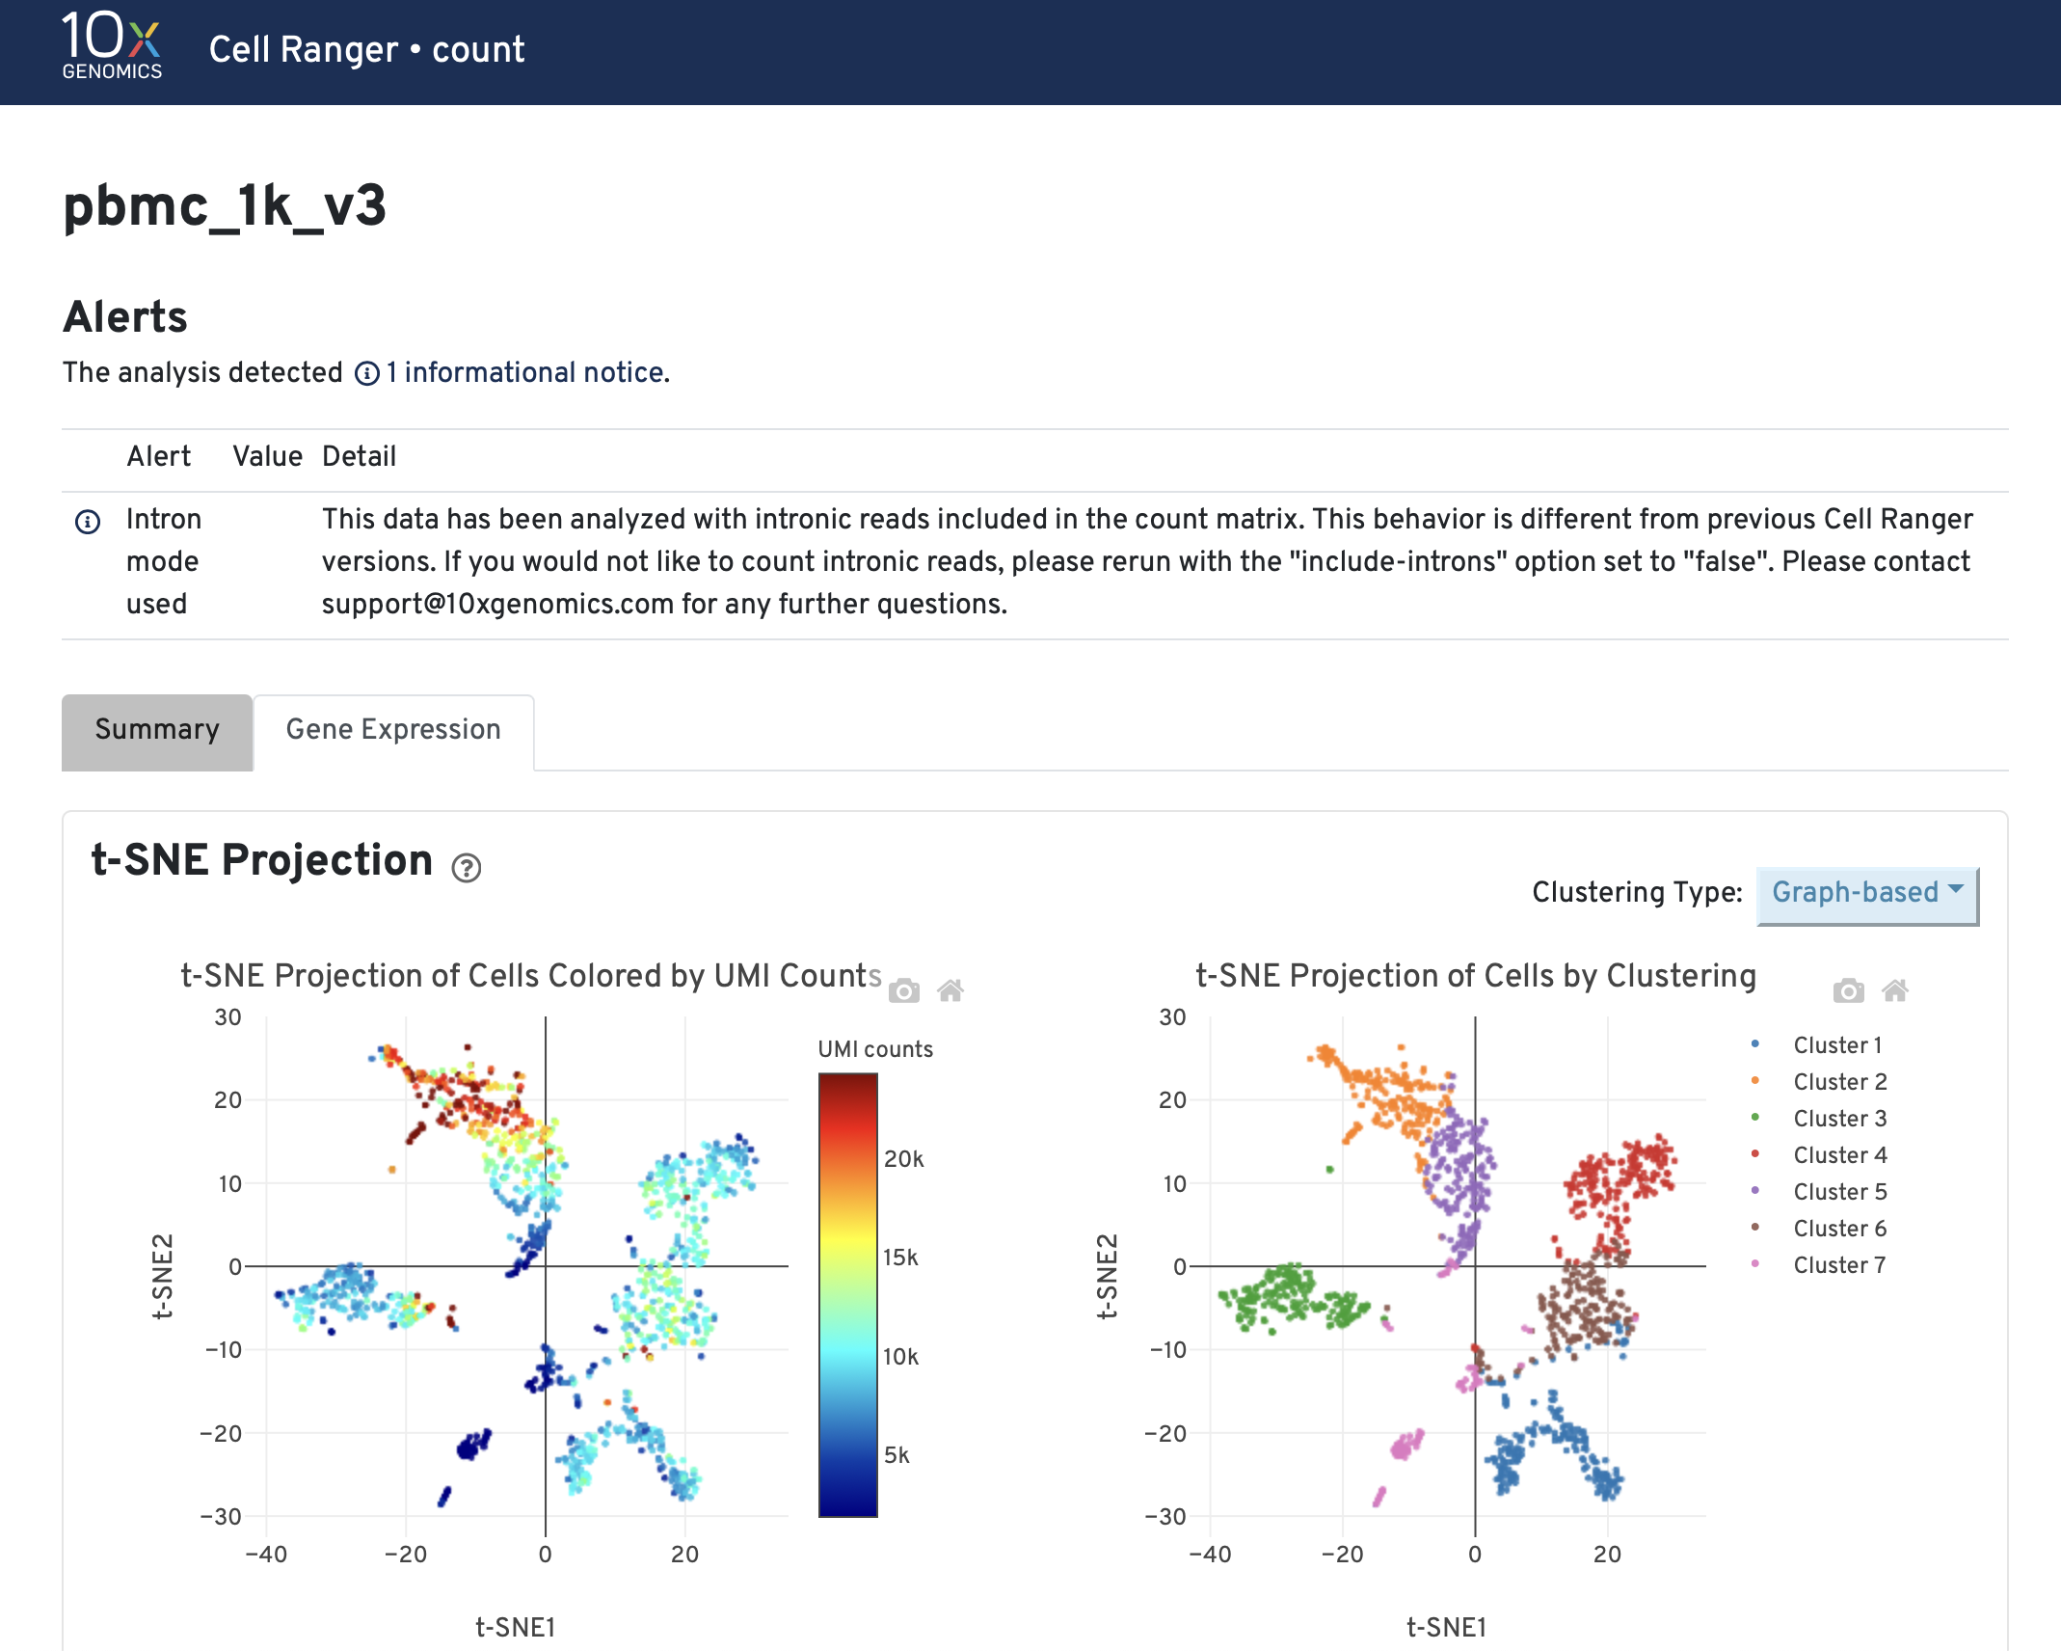Click the t-SNE Projection help question mark icon
Screen dimensions: 2061x1651
point(467,868)
